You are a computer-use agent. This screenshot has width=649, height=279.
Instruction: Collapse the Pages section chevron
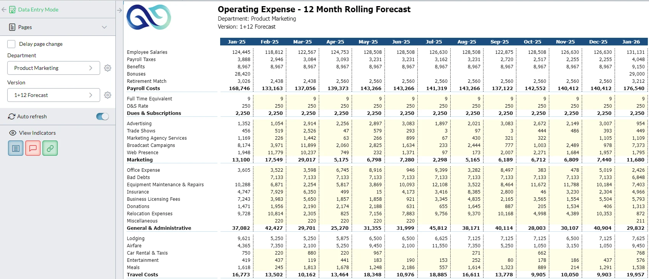click(104, 27)
